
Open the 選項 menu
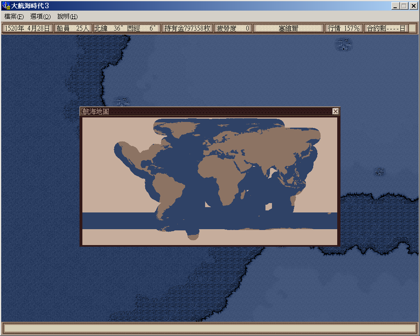click(x=40, y=17)
